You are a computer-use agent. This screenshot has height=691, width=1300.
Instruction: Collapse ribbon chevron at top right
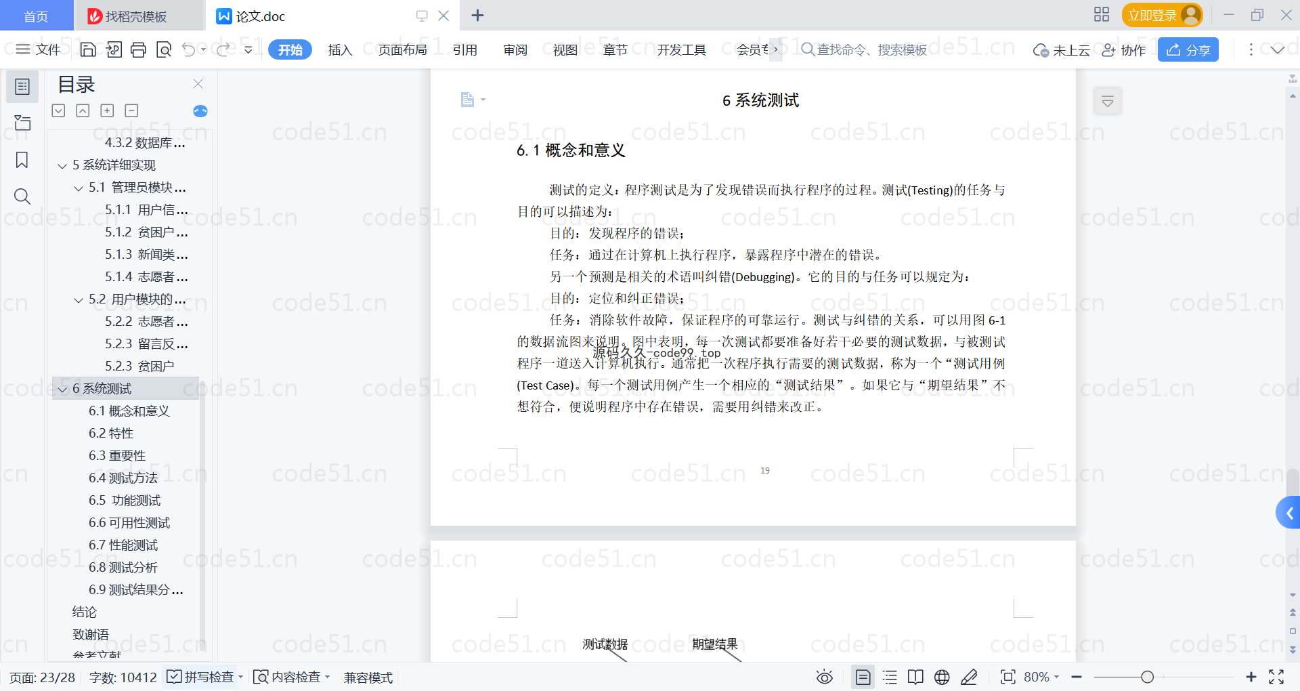coord(1278,49)
